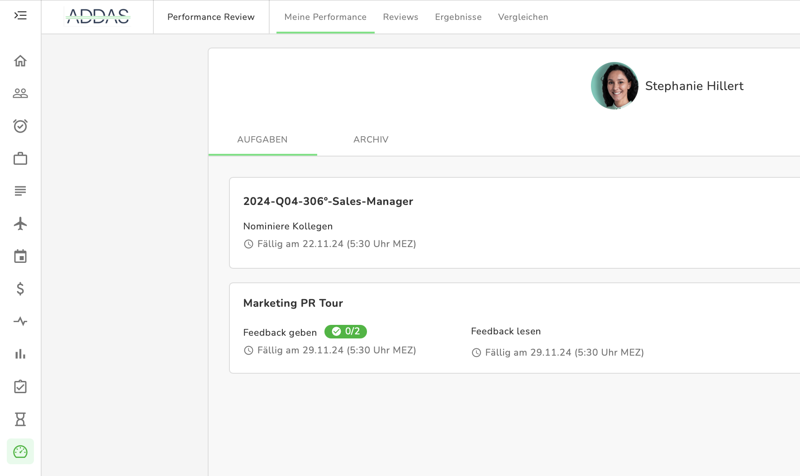Open the dollar sign payroll icon
This screenshot has height=476, width=800.
pos(20,289)
